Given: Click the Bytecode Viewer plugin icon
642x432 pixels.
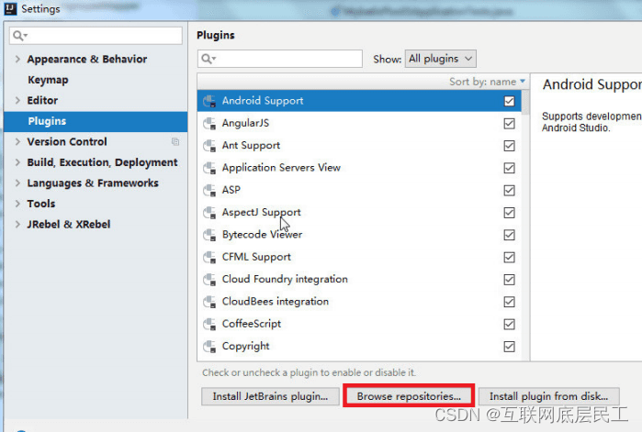Looking at the screenshot, I should click(x=209, y=235).
